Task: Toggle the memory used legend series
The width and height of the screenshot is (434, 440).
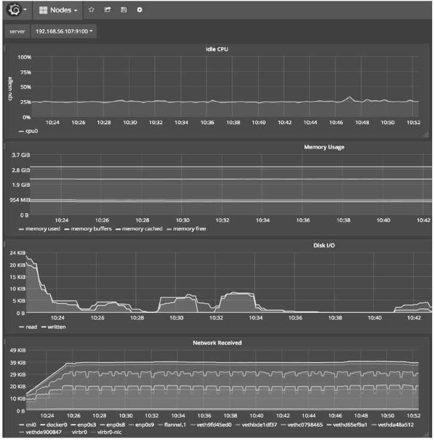Action: (39, 229)
